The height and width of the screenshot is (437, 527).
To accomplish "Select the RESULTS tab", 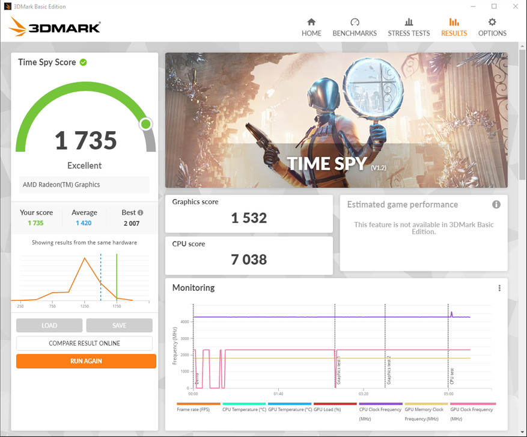I will click(x=454, y=28).
